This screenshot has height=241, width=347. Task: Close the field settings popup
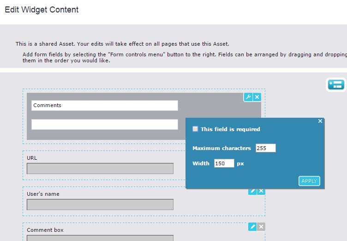pyautogui.click(x=320, y=121)
